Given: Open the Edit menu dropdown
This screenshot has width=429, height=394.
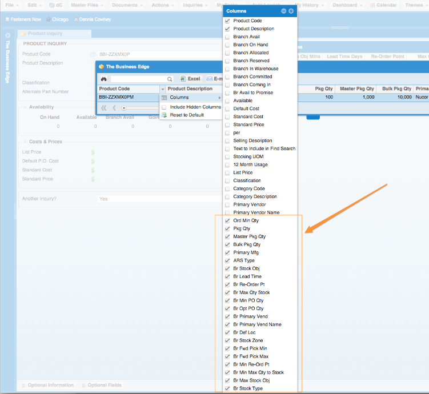Looking at the screenshot, I should tap(35, 5).
